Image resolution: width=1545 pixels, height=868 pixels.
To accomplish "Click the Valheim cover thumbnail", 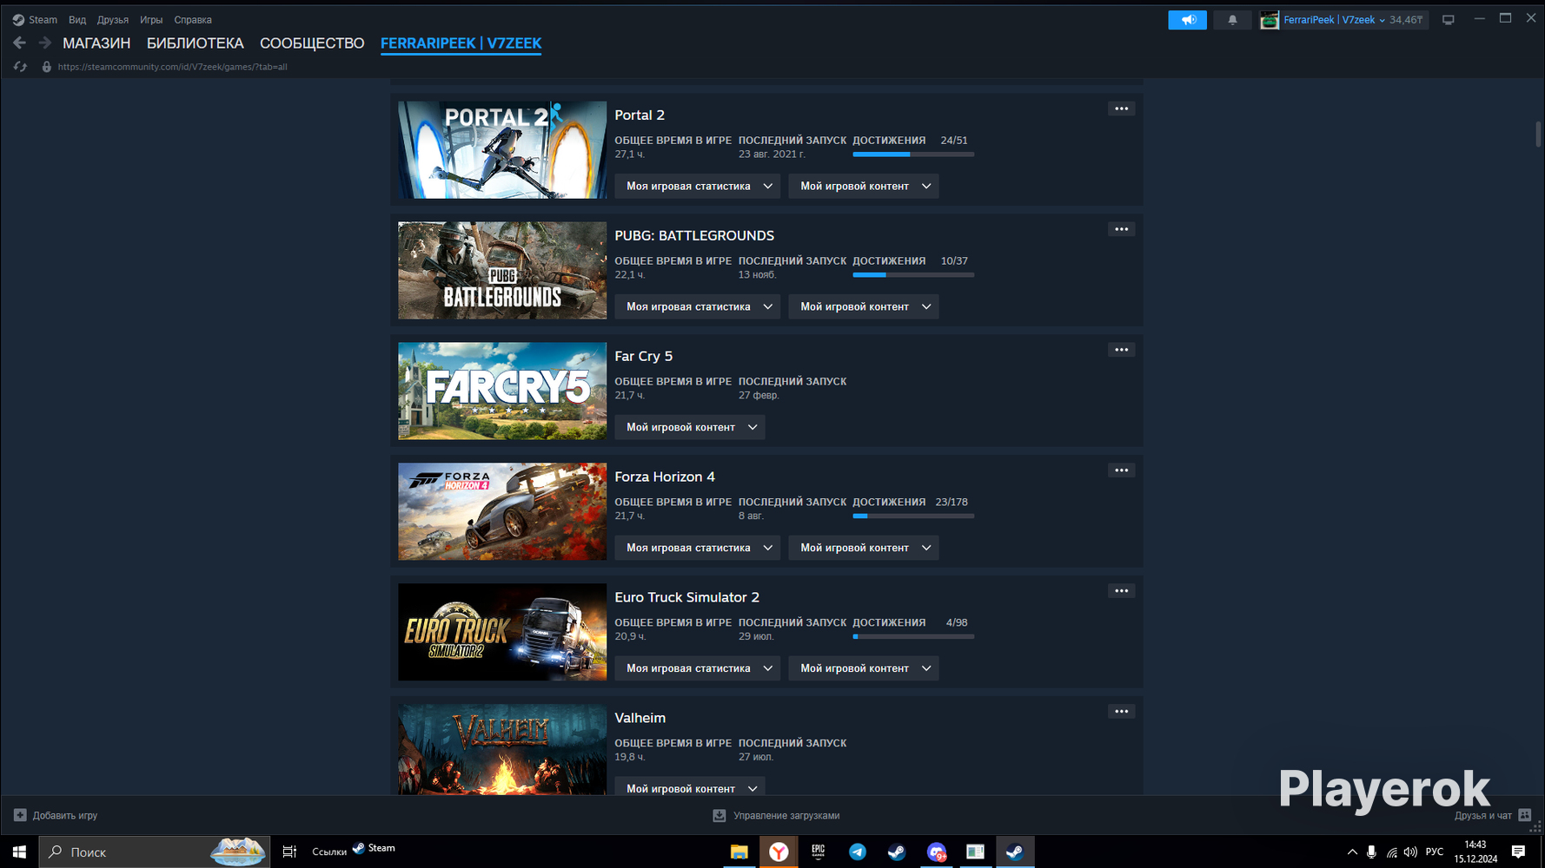I will click(x=502, y=749).
